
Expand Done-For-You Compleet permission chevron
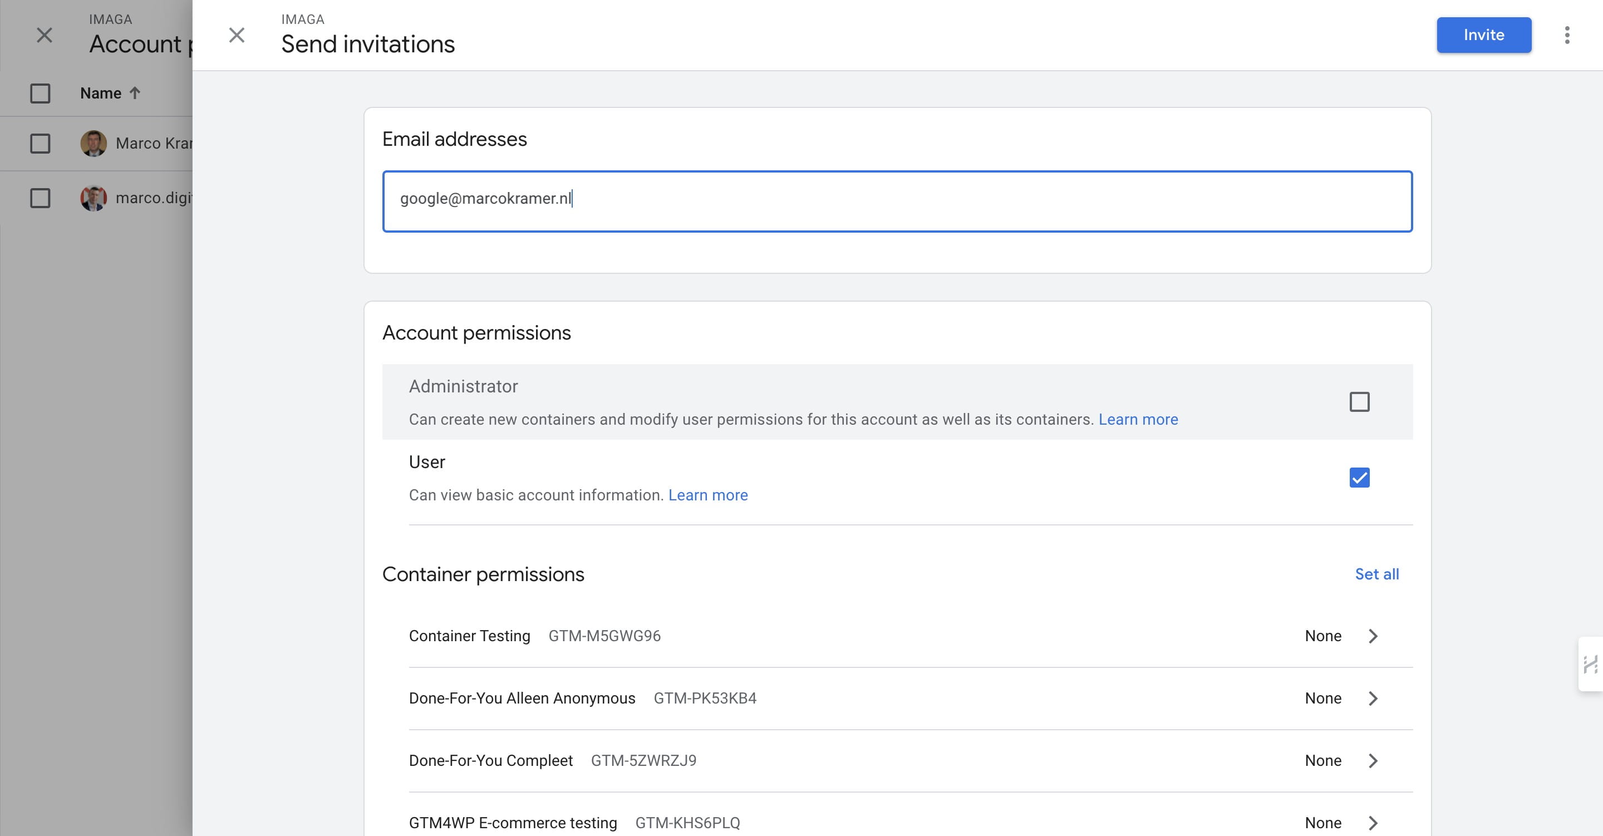[x=1373, y=760]
